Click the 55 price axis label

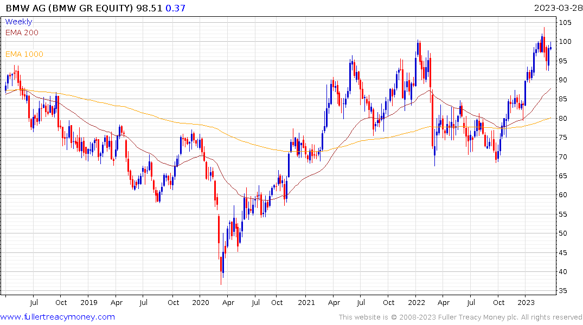(x=563, y=214)
